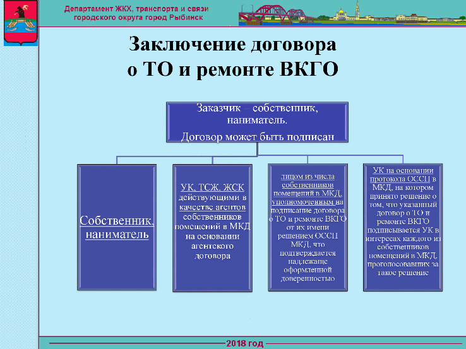The width and height of the screenshot is (466, 349).
Task: Click the Rybinsk coat of arms emblem
Action: (21, 23)
